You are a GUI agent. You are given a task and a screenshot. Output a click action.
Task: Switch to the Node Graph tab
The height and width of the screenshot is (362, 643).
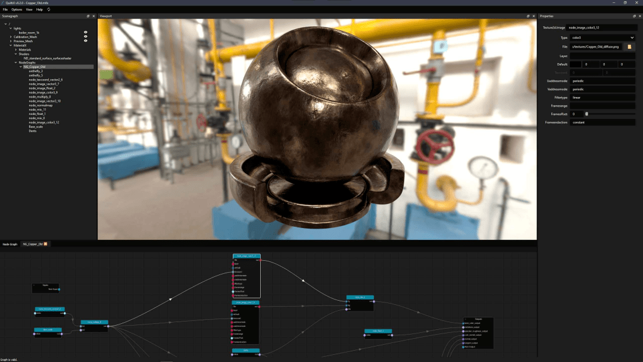pyautogui.click(x=10, y=244)
